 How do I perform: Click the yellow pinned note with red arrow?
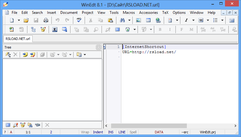pyautogui.click(x=32, y=55)
